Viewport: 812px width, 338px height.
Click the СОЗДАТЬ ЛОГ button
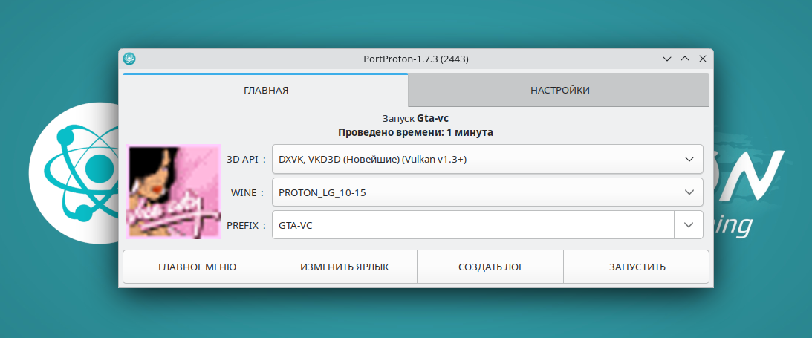click(x=491, y=267)
